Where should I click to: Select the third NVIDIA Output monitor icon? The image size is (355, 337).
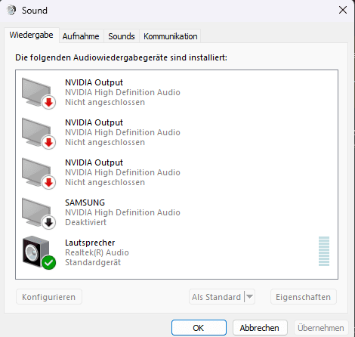36,172
